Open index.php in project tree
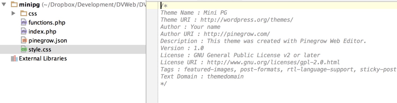Viewport: 397px width, 103px height. [42, 32]
